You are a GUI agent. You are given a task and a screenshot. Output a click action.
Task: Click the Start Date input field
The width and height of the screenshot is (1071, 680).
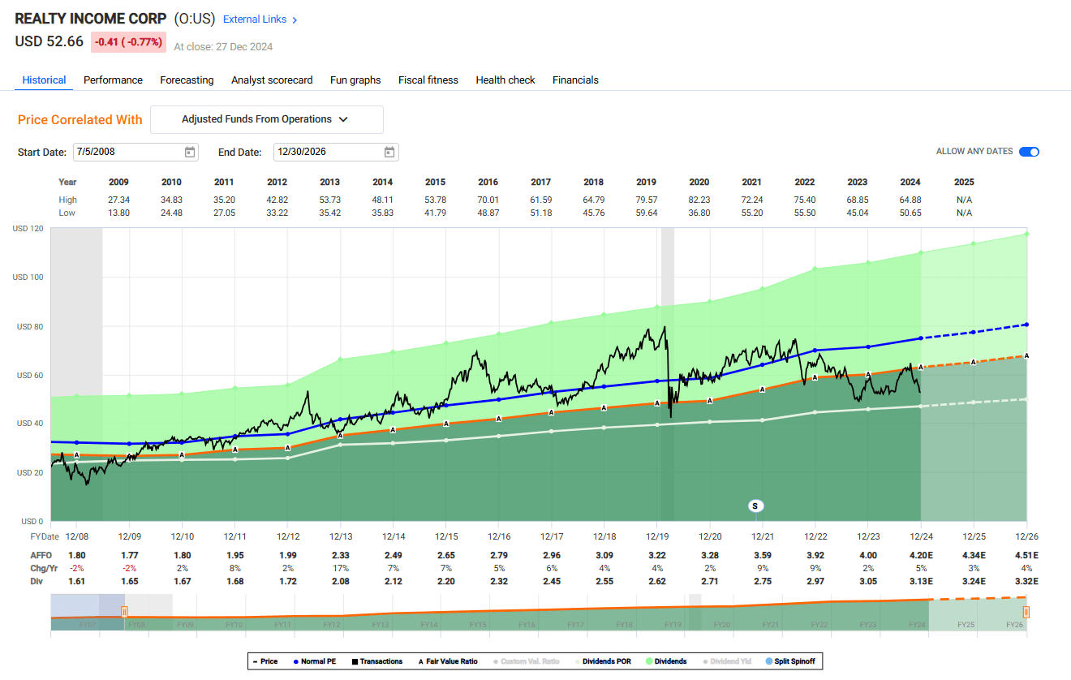click(x=135, y=152)
